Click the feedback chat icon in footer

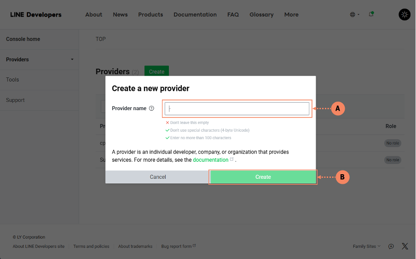click(x=391, y=246)
